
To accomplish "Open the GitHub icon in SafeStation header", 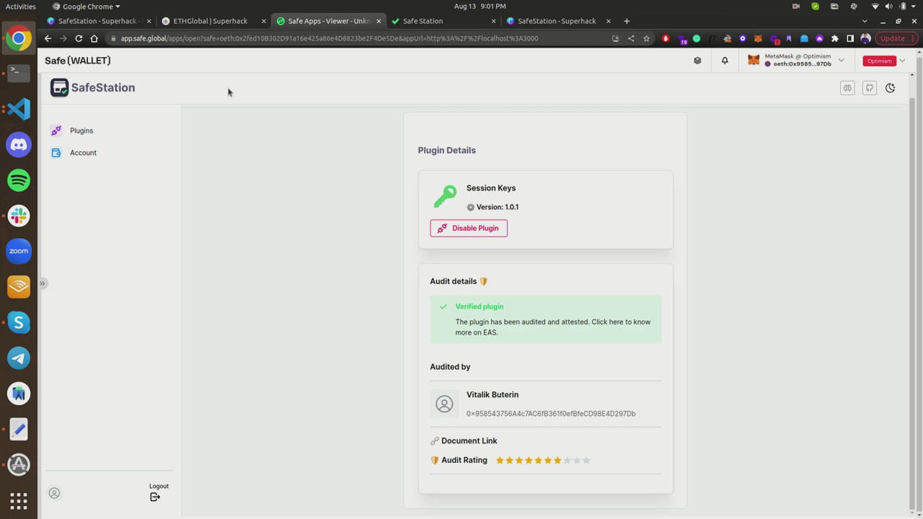I will click(870, 88).
